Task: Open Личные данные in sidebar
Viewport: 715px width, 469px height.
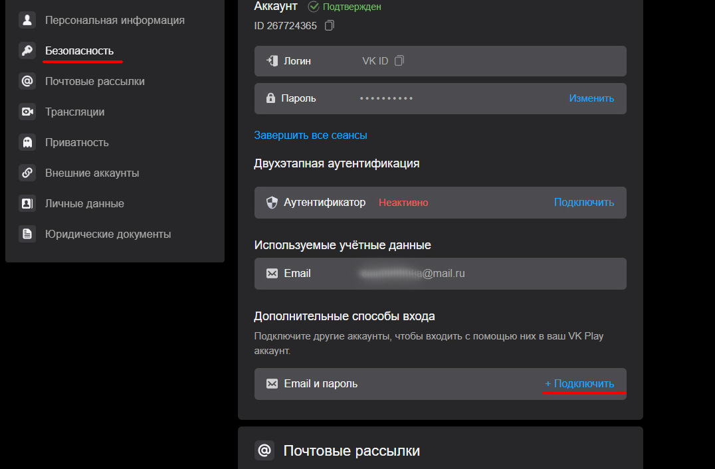Action: coord(84,203)
